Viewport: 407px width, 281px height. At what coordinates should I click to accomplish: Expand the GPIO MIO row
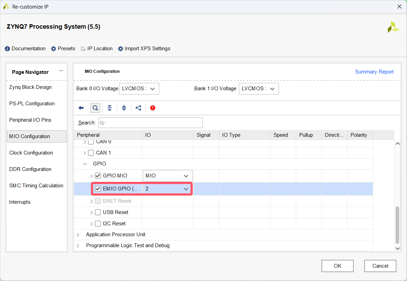tap(91, 176)
